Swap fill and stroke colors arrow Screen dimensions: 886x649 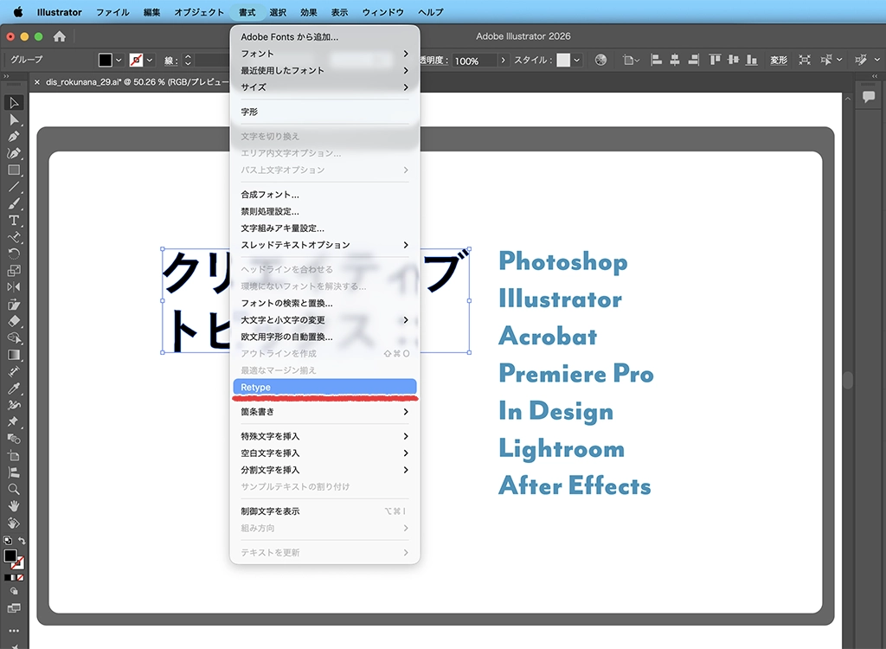(22, 541)
